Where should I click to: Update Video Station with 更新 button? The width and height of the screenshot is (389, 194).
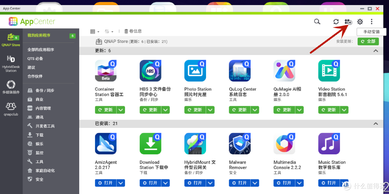tap(329, 110)
